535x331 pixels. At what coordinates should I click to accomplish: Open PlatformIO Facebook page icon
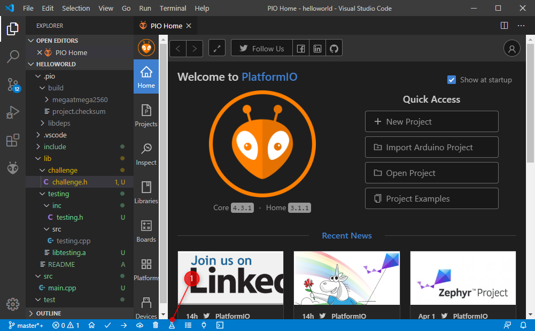pos(300,49)
